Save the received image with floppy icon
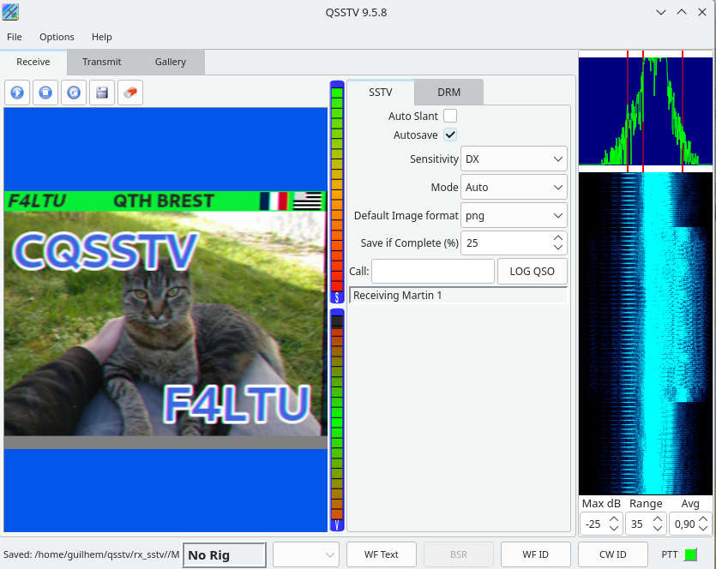 point(102,93)
